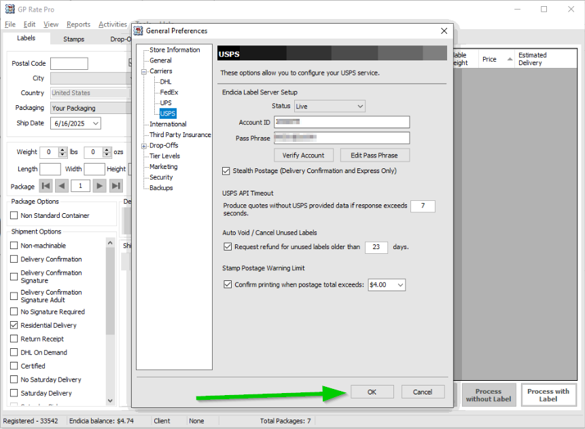Close the General Preferences dialog
585x429 pixels.
pos(444,31)
